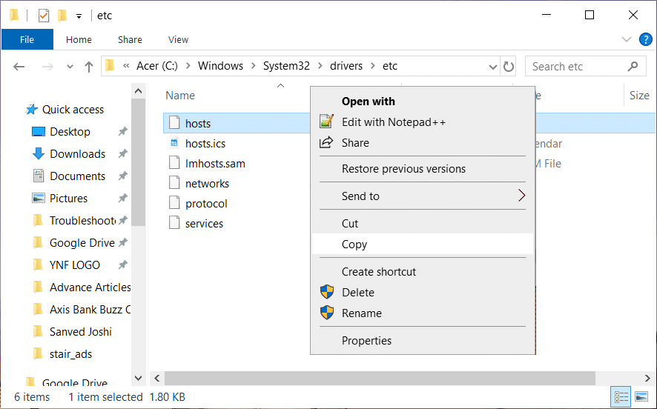Open the View ribbon tab
Viewport: 657px width, 409px height.
(178, 40)
